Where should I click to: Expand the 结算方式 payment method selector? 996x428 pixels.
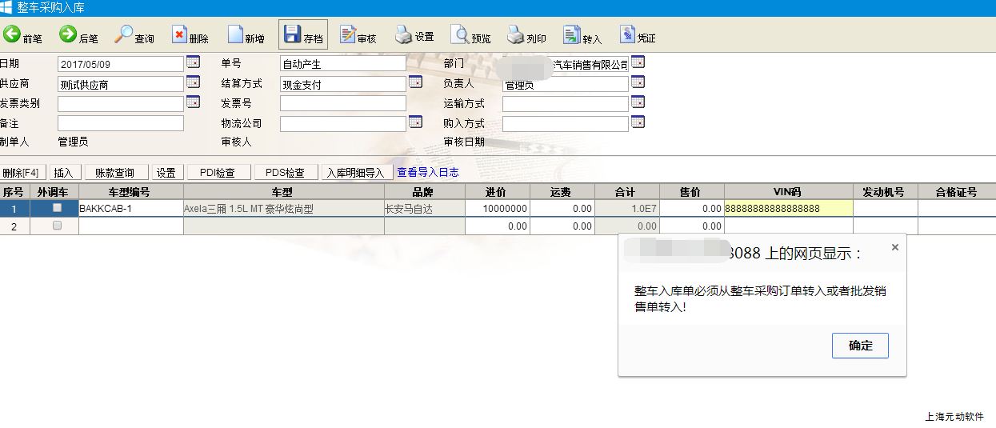pyautogui.click(x=415, y=82)
